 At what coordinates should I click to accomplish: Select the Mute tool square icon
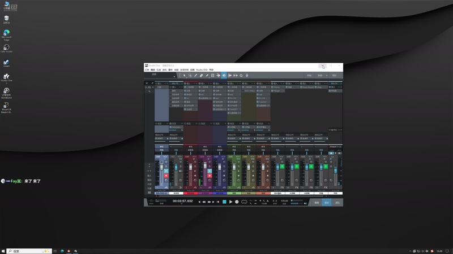click(x=213, y=76)
